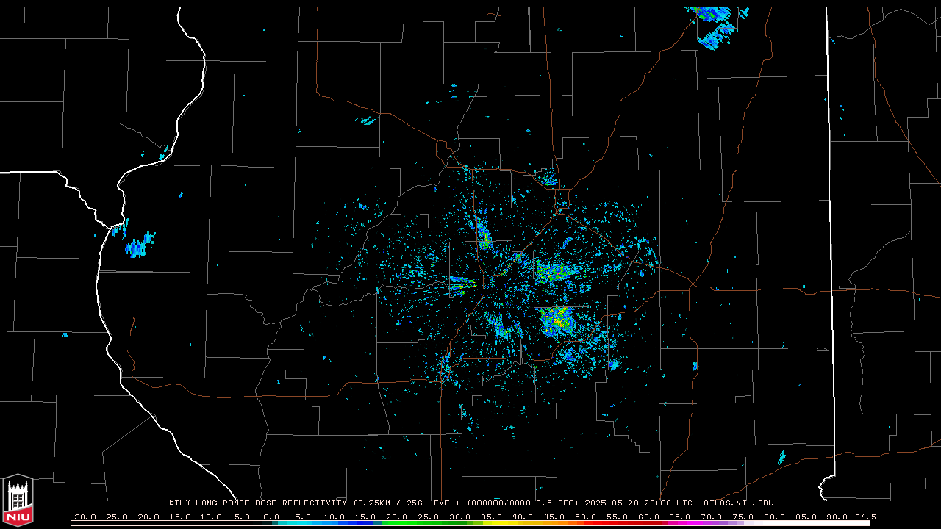The image size is (941, 529).
Task: Click the 5.0 scale label
Action: (x=303, y=517)
